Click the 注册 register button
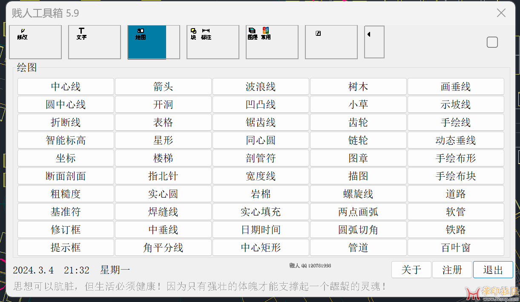Viewport: 520px width, 302px height. tap(452, 270)
